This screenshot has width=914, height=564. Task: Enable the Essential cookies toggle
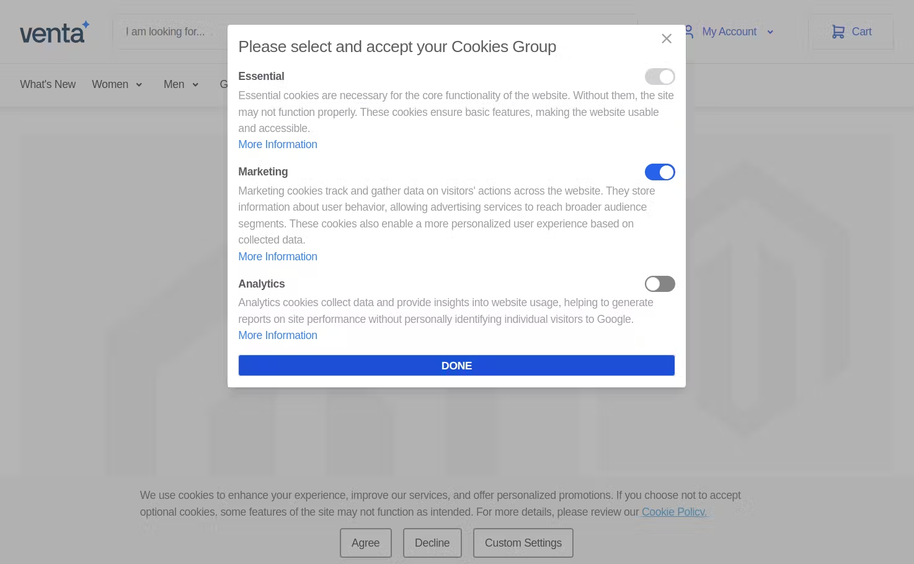point(660,76)
